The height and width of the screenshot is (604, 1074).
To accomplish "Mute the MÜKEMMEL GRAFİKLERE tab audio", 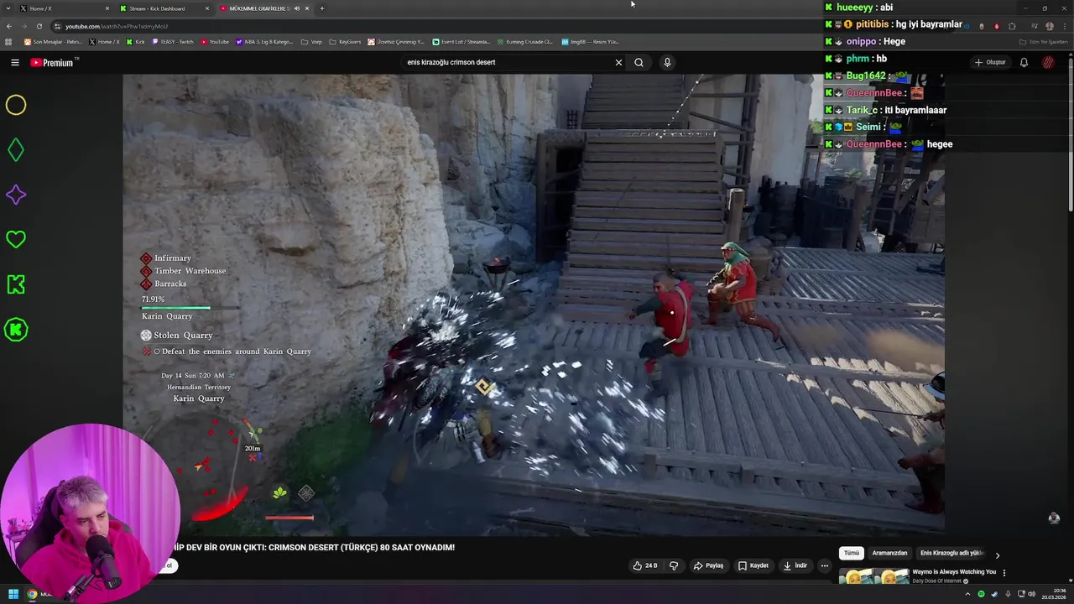I will tap(296, 8).
